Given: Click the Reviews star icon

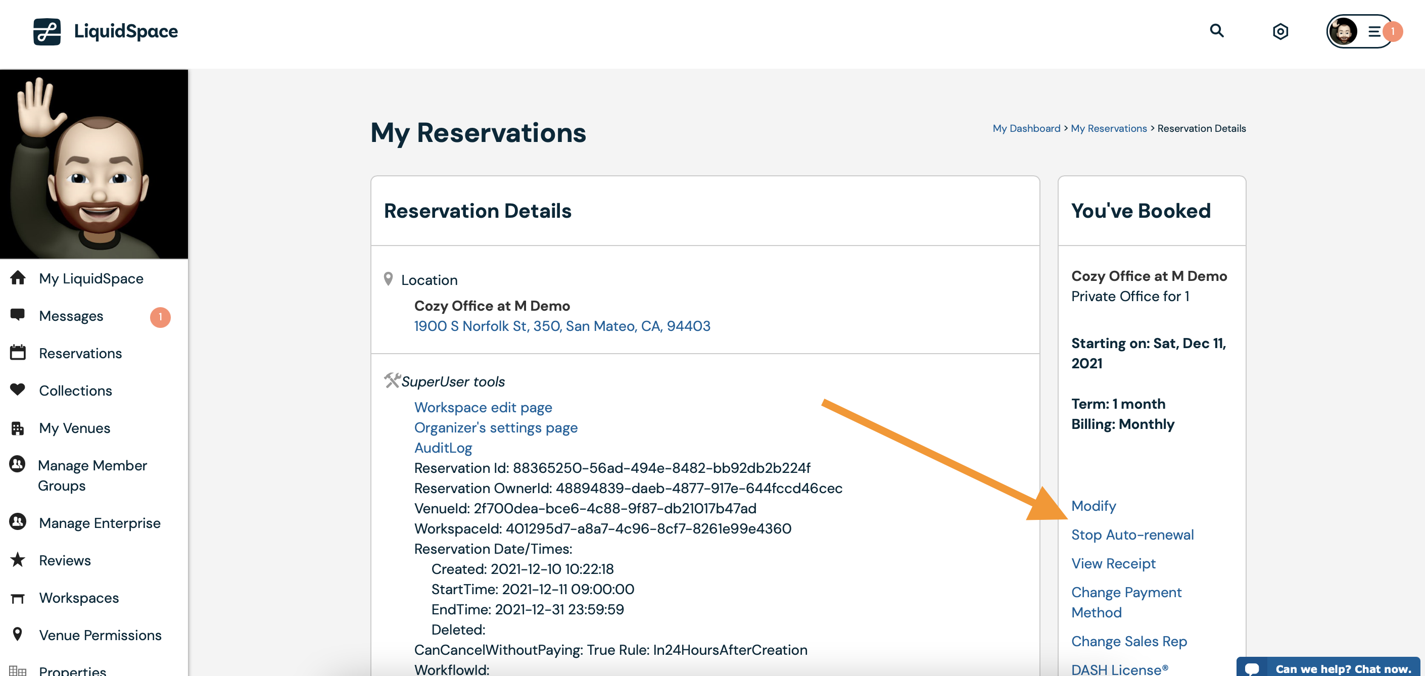Looking at the screenshot, I should [18, 560].
